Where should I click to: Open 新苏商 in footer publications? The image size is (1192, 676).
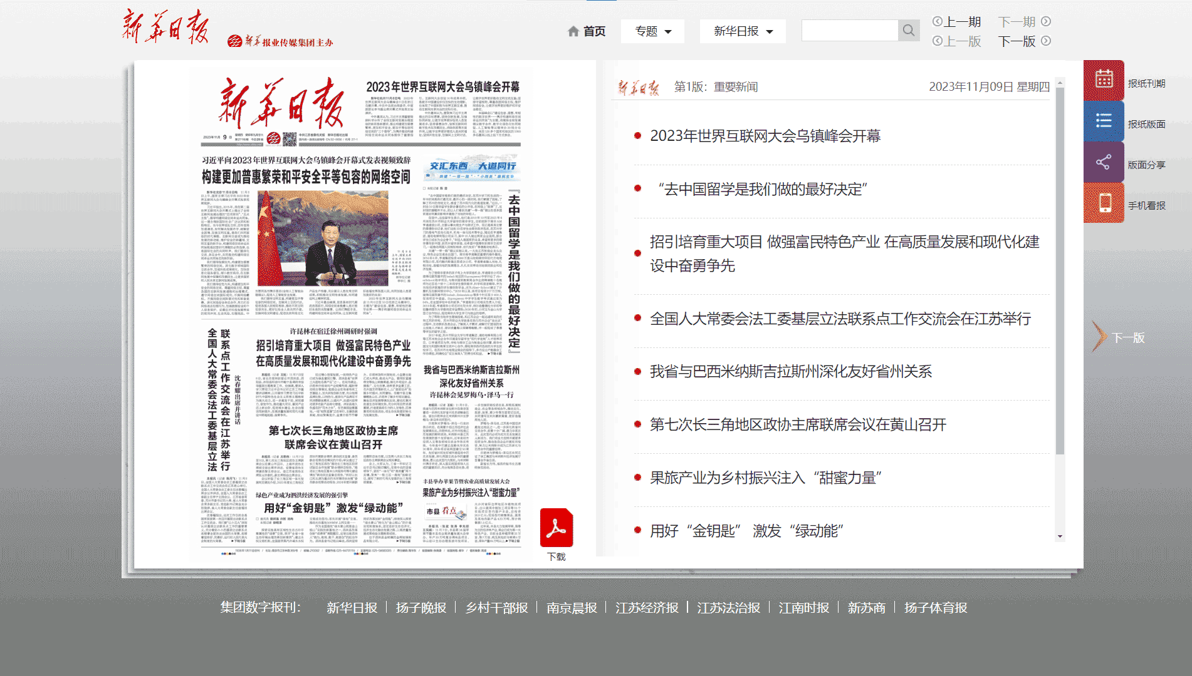[866, 608]
